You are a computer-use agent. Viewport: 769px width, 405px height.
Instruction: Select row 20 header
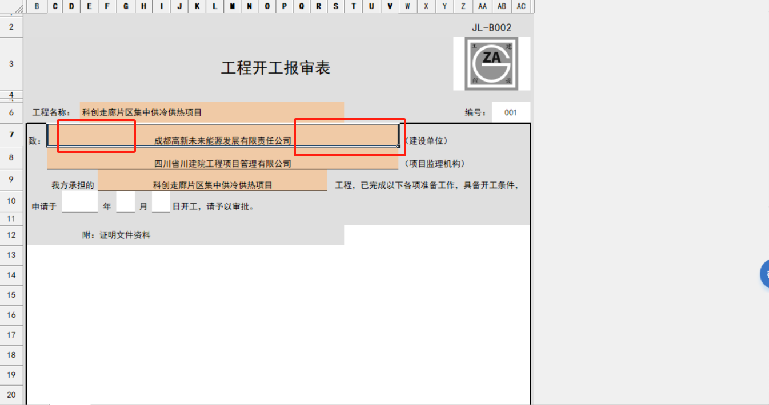pos(11,395)
